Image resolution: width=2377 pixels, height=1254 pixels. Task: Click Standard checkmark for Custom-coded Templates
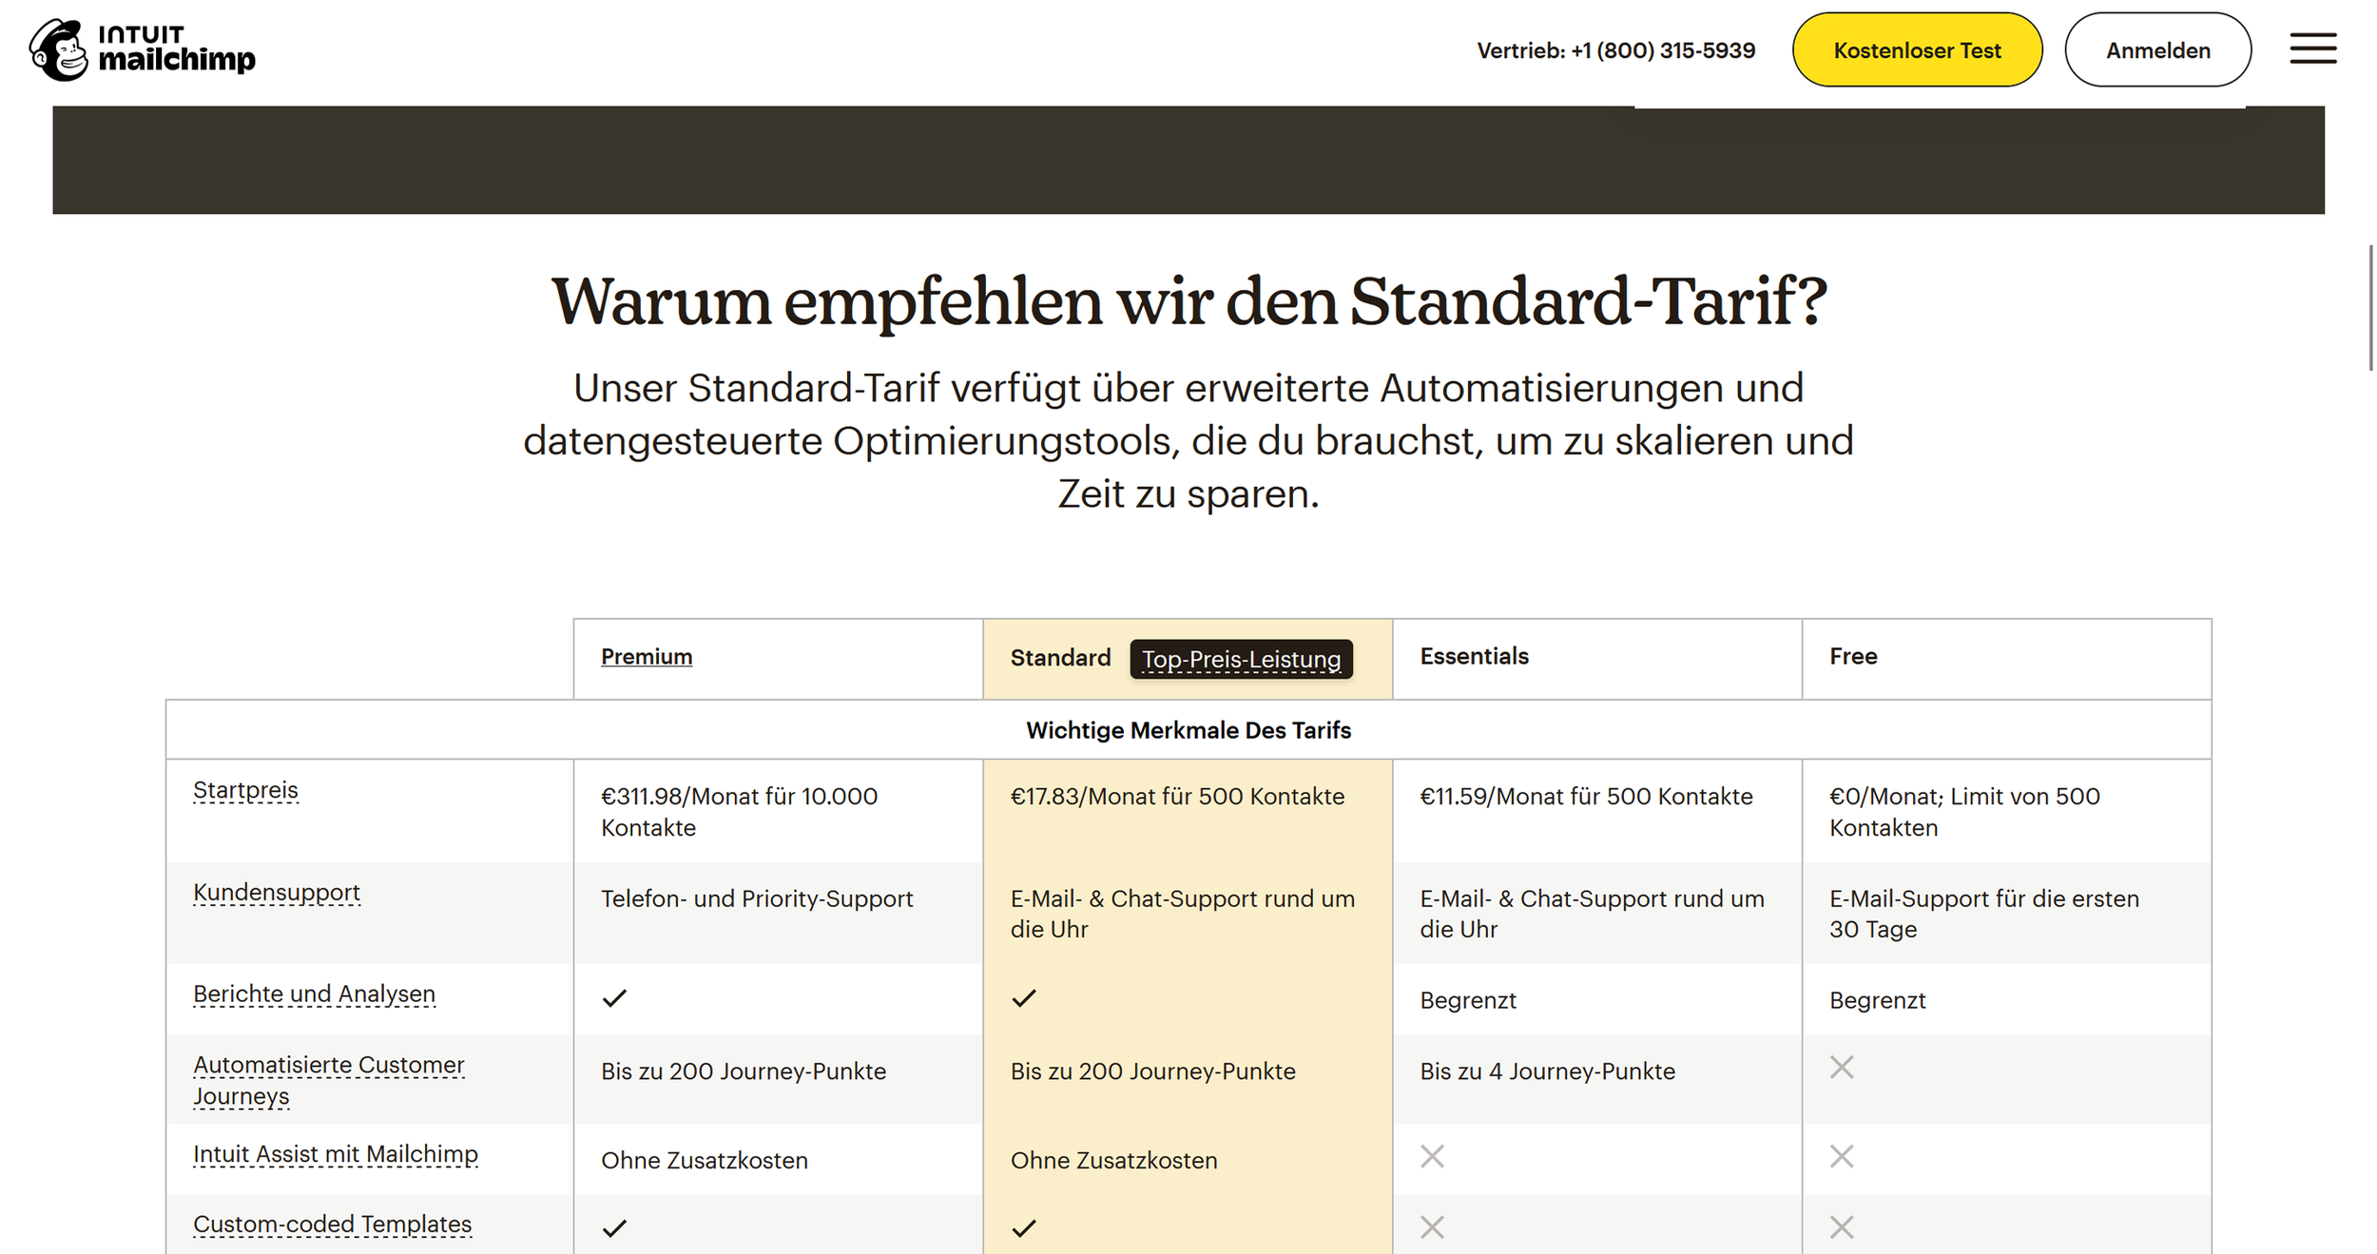click(x=1024, y=1228)
